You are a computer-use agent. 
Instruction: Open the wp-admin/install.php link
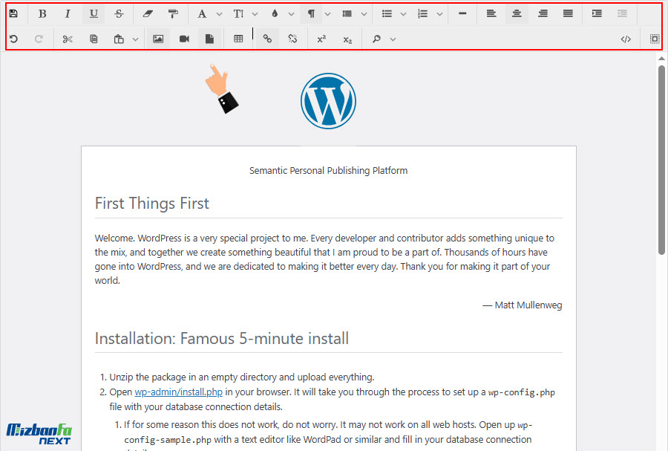point(178,392)
